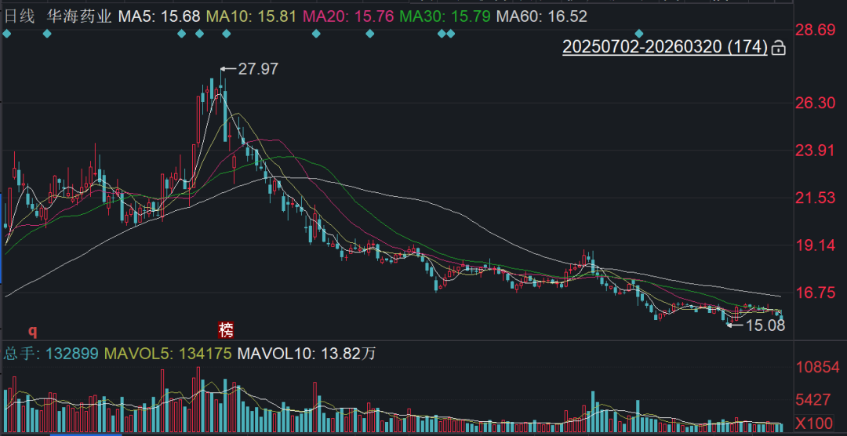Click the 28.69 price axis value

(x=816, y=30)
